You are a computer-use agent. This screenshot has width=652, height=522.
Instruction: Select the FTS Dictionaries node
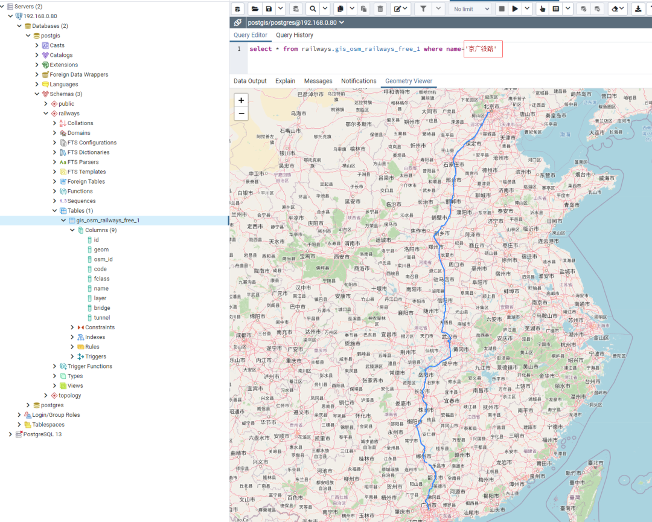pos(89,152)
